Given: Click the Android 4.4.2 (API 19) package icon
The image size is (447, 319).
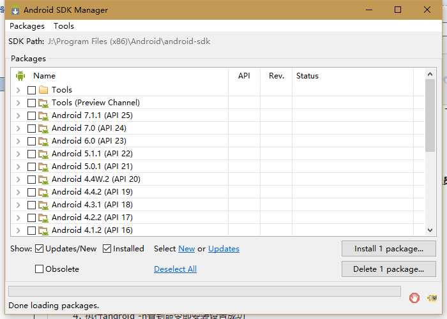Looking at the screenshot, I should [43, 193].
